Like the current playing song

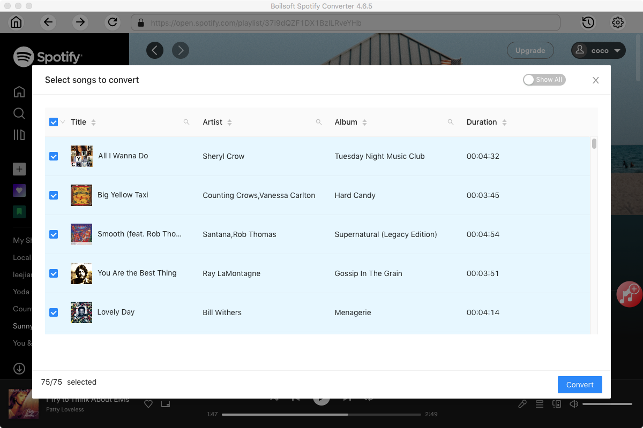click(149, 404)
